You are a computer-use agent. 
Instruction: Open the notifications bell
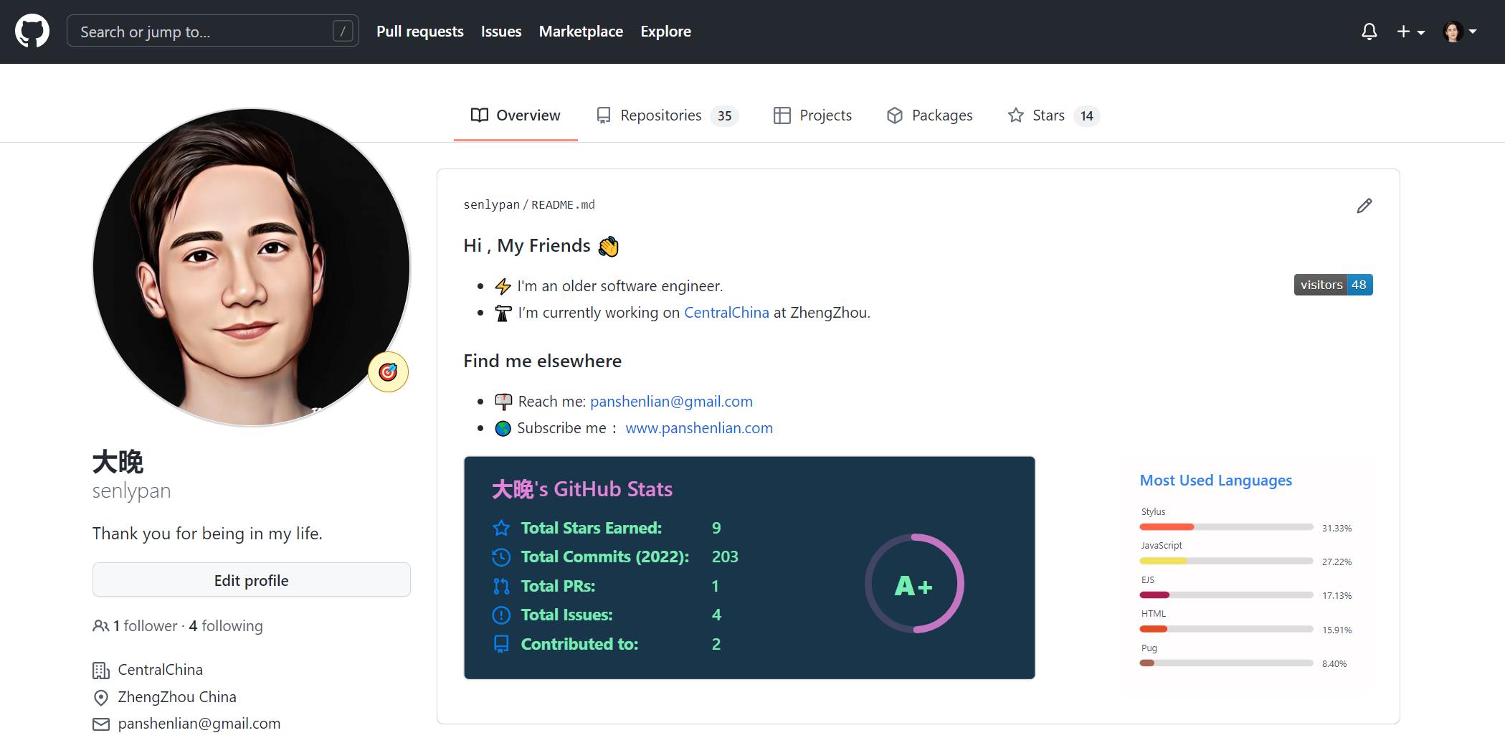(x=1369, y=32)
